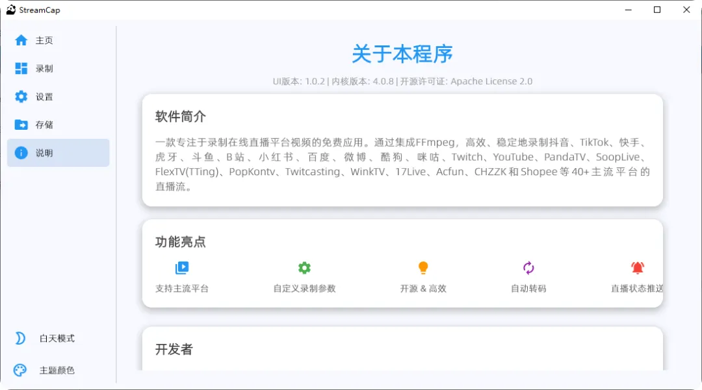Click the StreamCap app icon in title bar
This screenshot has height=390, width=702.
pos(11,10)
